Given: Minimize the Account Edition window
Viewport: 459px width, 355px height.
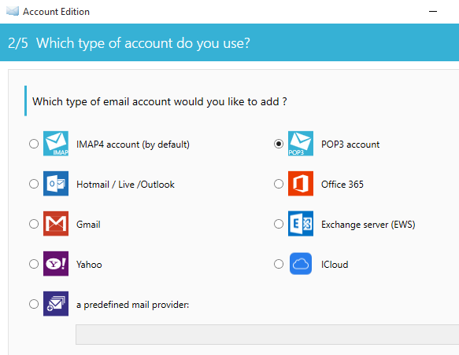Looking at the screenshot, I should [x=433, y=11].
